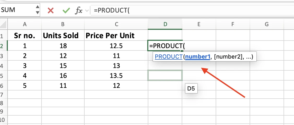Select cell with price 12.5

(116, 46)
